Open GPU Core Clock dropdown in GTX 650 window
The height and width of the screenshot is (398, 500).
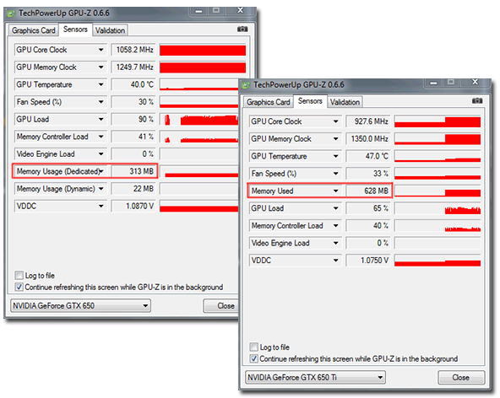point(101,50)
